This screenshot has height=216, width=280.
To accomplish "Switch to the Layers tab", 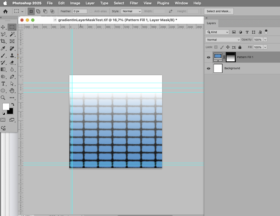I will (x=211, y=23).
